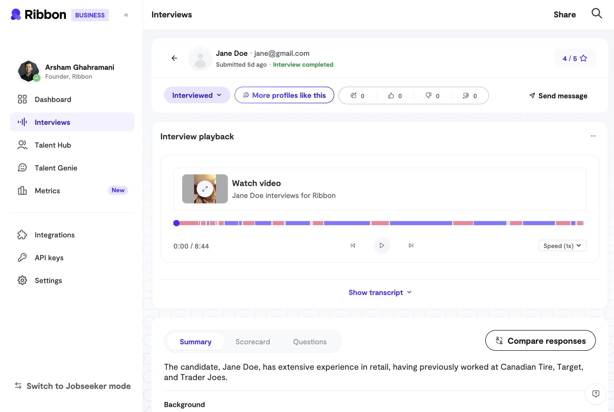Collapse the sidebar with double chevron
This screenshot has width=614, height=412.
point(126,15)
